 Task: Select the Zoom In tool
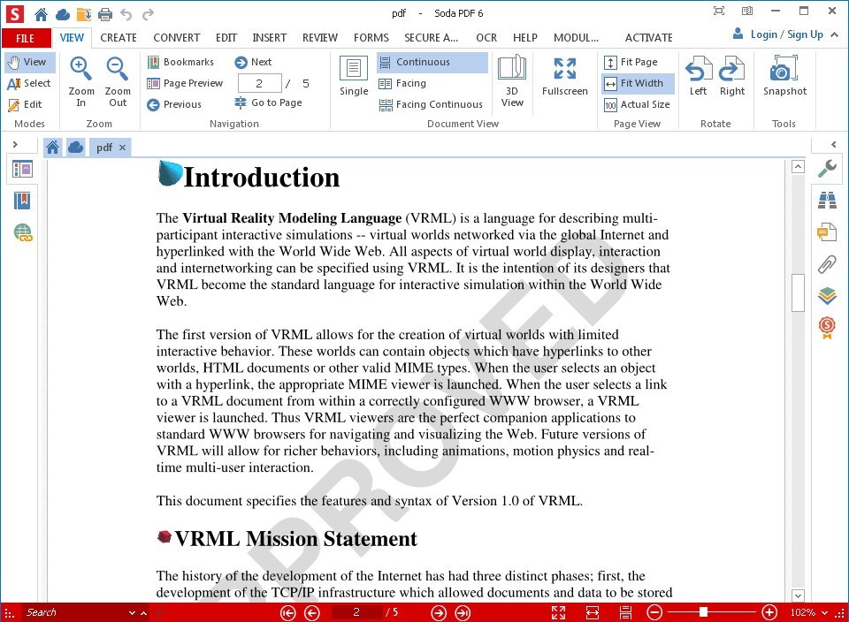(80, 80)
